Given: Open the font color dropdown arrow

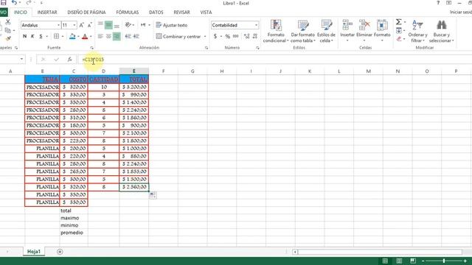Looking at the screenshot, I should pyautogui.click(x=91, y=37).
